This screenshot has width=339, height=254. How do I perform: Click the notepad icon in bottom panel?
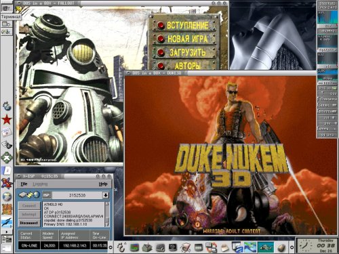[224, 248]
